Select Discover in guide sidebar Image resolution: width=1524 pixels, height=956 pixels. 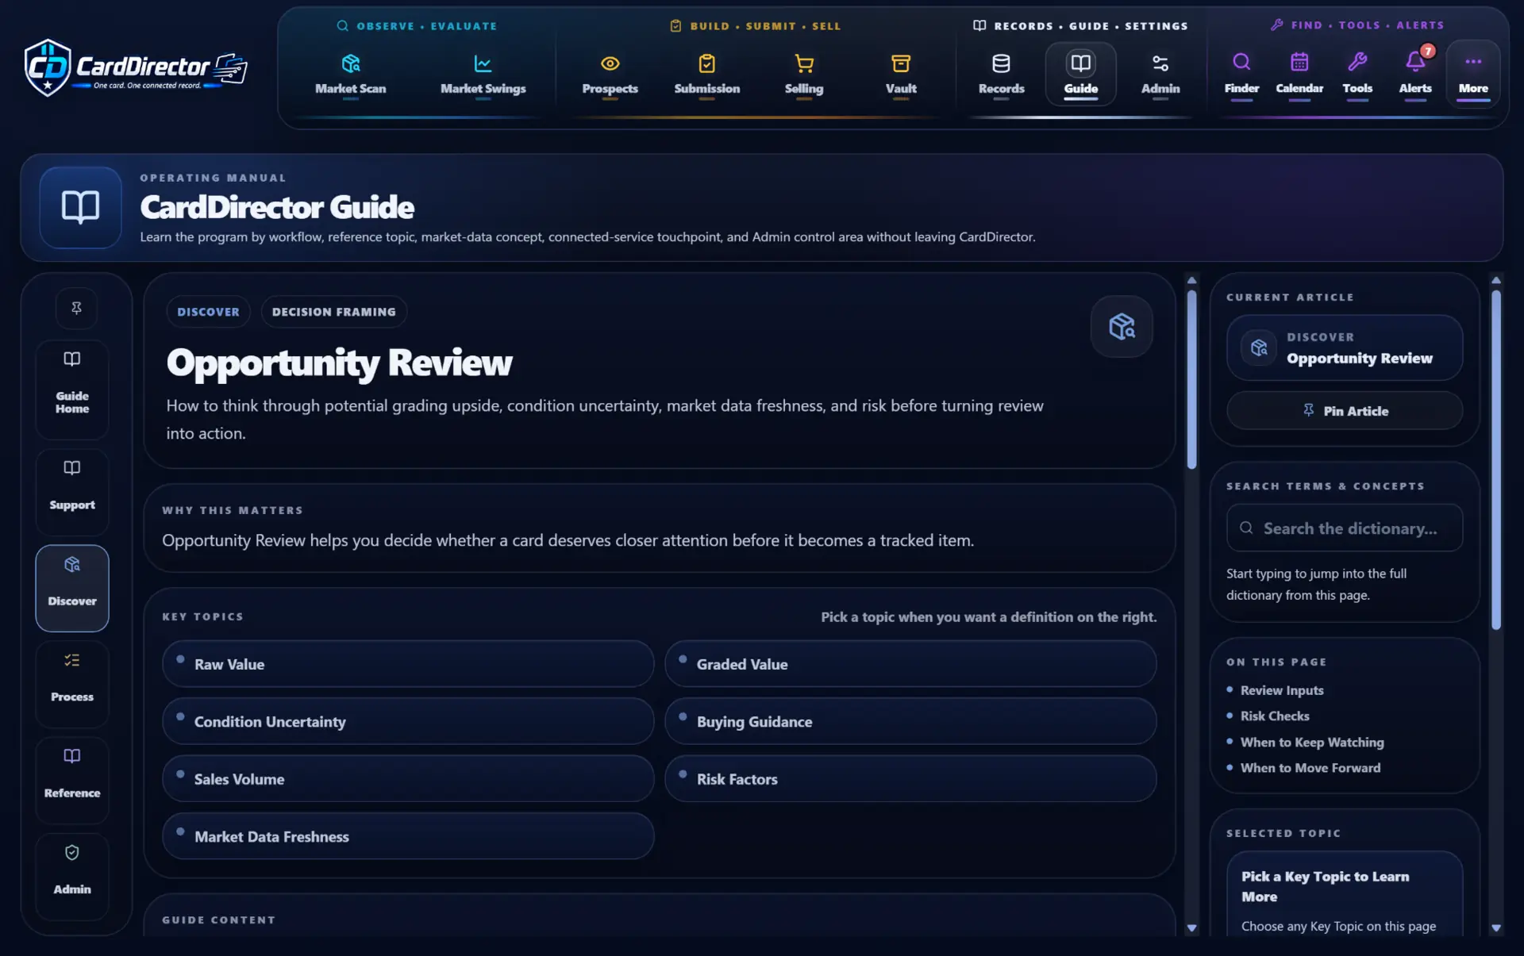click(x=72, y=588)
